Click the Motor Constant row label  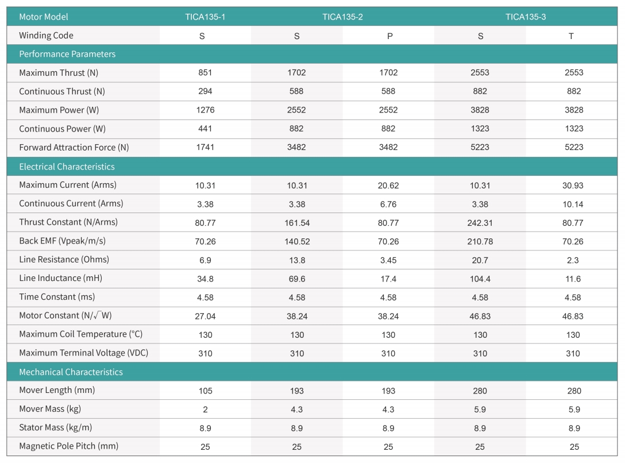coord(65,315)
